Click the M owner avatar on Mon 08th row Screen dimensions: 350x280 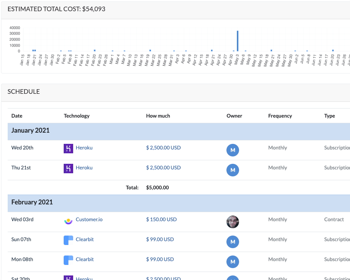coord(233,262)
